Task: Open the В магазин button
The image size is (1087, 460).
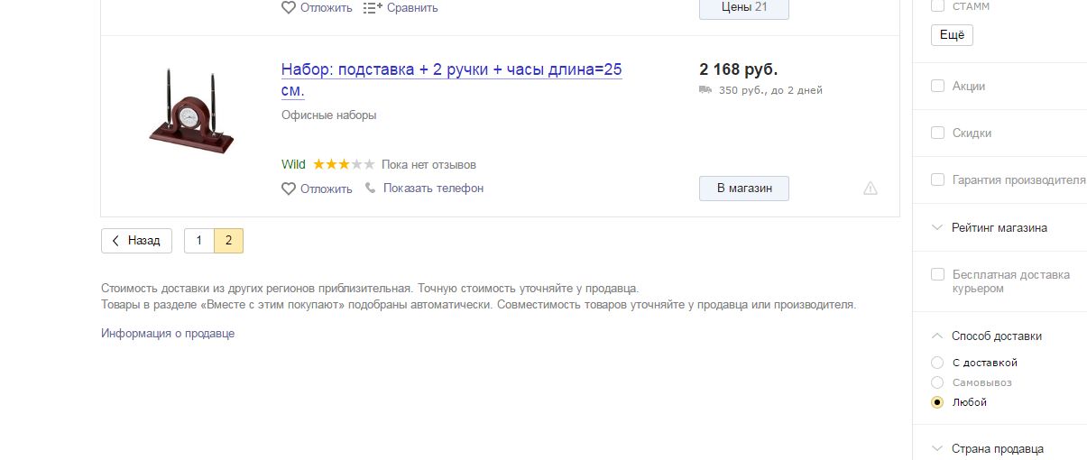Action: 744,189
